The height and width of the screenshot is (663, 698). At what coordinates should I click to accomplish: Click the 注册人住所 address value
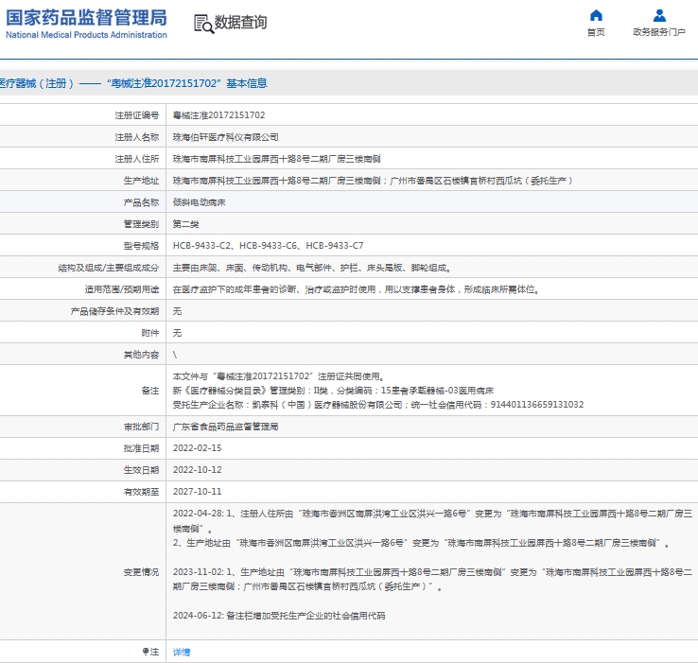coord(277,159)
